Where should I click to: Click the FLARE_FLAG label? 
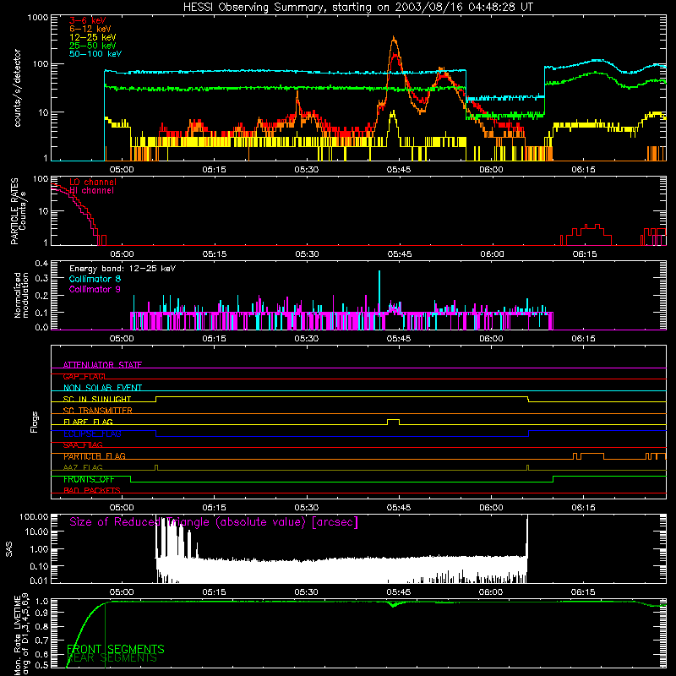click(88, 422)
